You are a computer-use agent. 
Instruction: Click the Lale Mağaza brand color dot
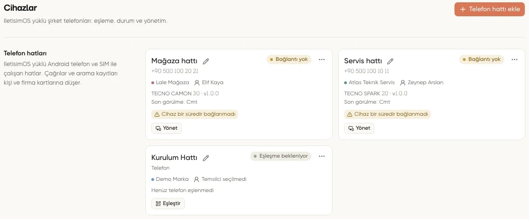tap(153, 83)
